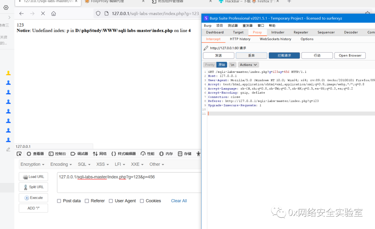Image resolution: width=375 pixels, height=229 pixels.
Task: Click the Clear All link
Action: [x=179, y=201]
